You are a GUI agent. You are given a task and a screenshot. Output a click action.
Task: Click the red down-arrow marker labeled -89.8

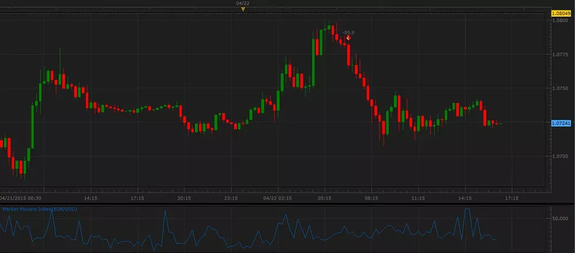coord(348,38)
